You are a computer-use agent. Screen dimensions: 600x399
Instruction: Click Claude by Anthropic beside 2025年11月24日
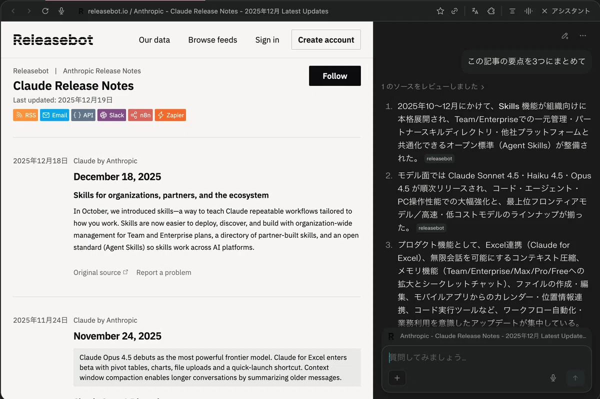click(105, 320)
